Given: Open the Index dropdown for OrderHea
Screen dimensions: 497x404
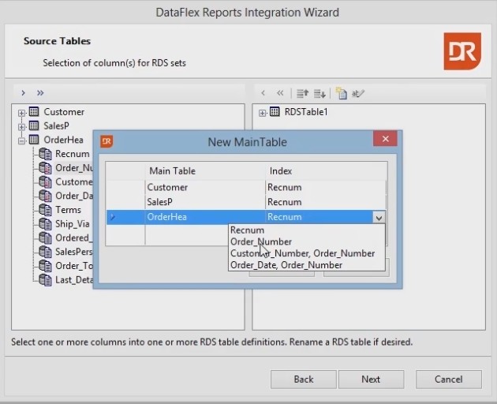Looking at the screenshot, I should pos(379,217).
